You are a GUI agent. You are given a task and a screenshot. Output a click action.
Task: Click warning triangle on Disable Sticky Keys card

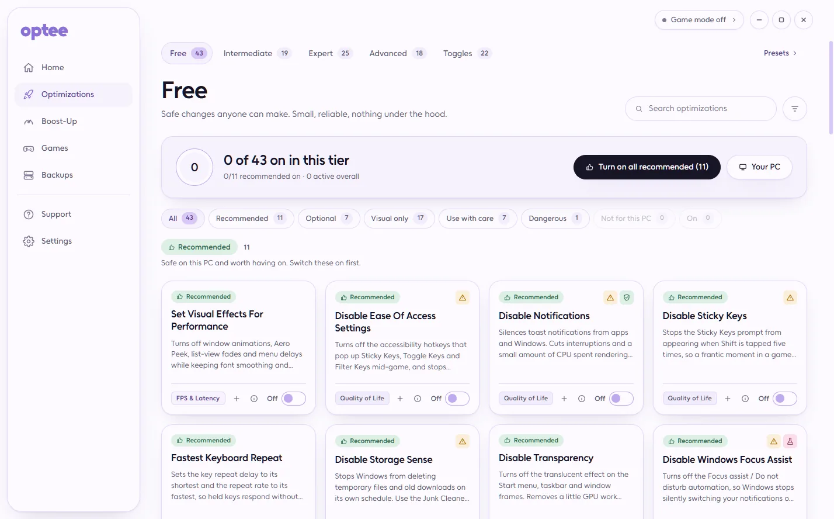[x=790, y=297]
